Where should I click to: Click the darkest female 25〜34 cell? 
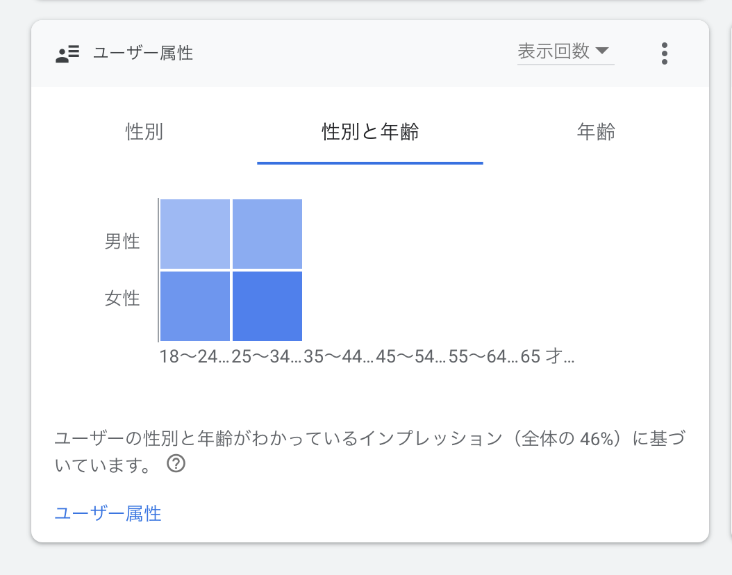pyautogui.click(x=267, y=306)
